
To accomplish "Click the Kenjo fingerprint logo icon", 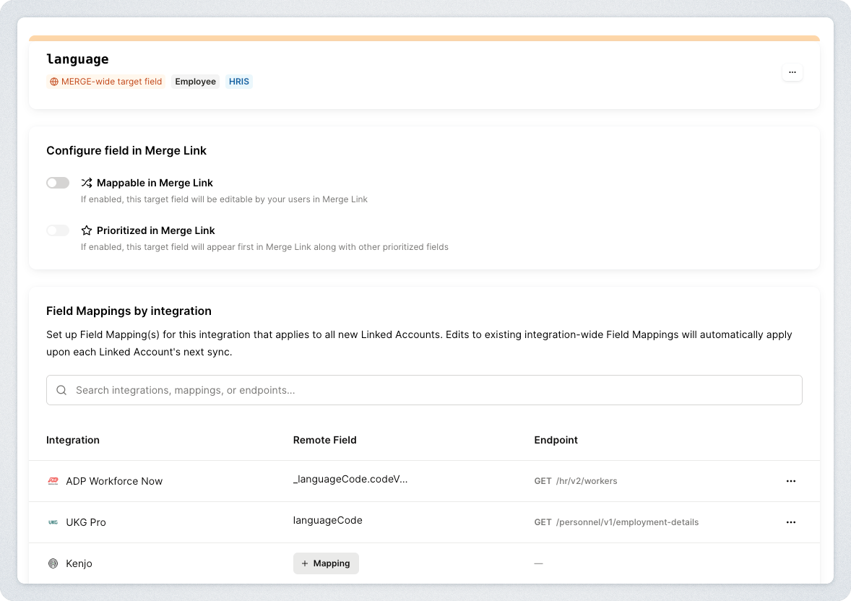I will pyautogui.click(x=53, y=563).
